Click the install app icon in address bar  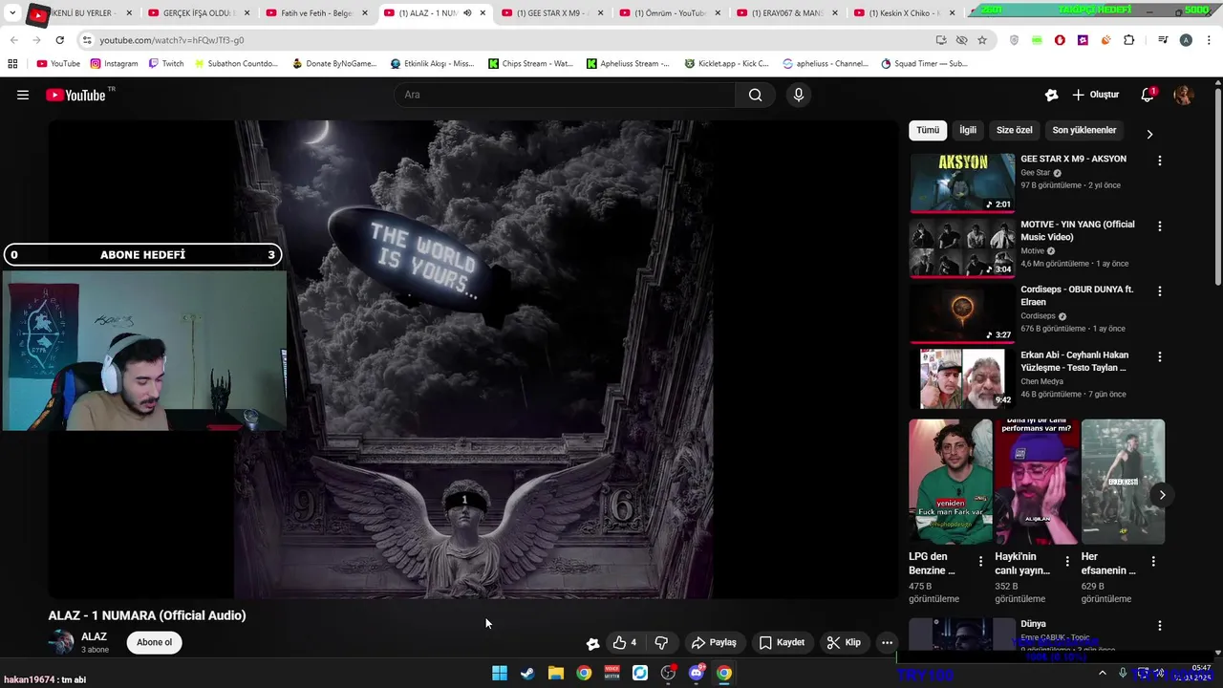click(x=941, y=40)
